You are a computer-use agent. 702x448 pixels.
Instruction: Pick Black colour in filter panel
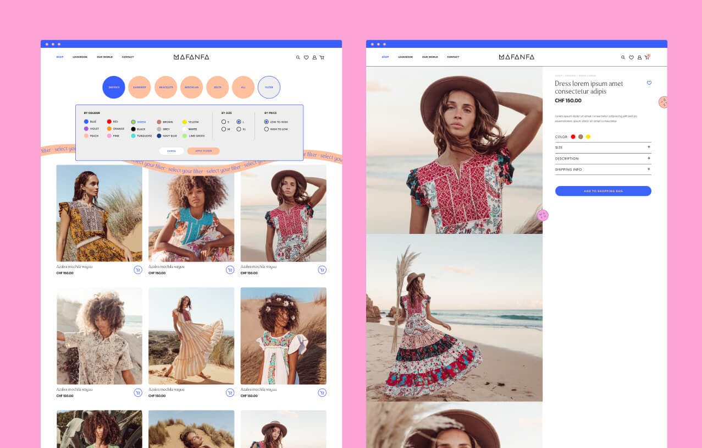(x=134, y=129)
